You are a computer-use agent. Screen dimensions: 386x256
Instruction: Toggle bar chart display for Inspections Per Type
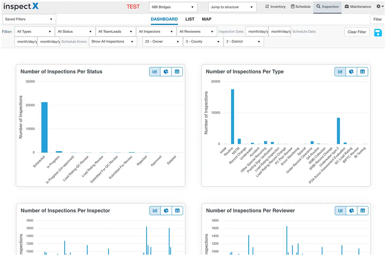340,71
